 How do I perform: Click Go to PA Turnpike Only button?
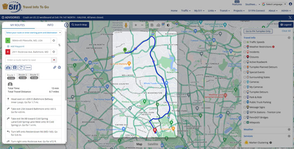(258, 31)
